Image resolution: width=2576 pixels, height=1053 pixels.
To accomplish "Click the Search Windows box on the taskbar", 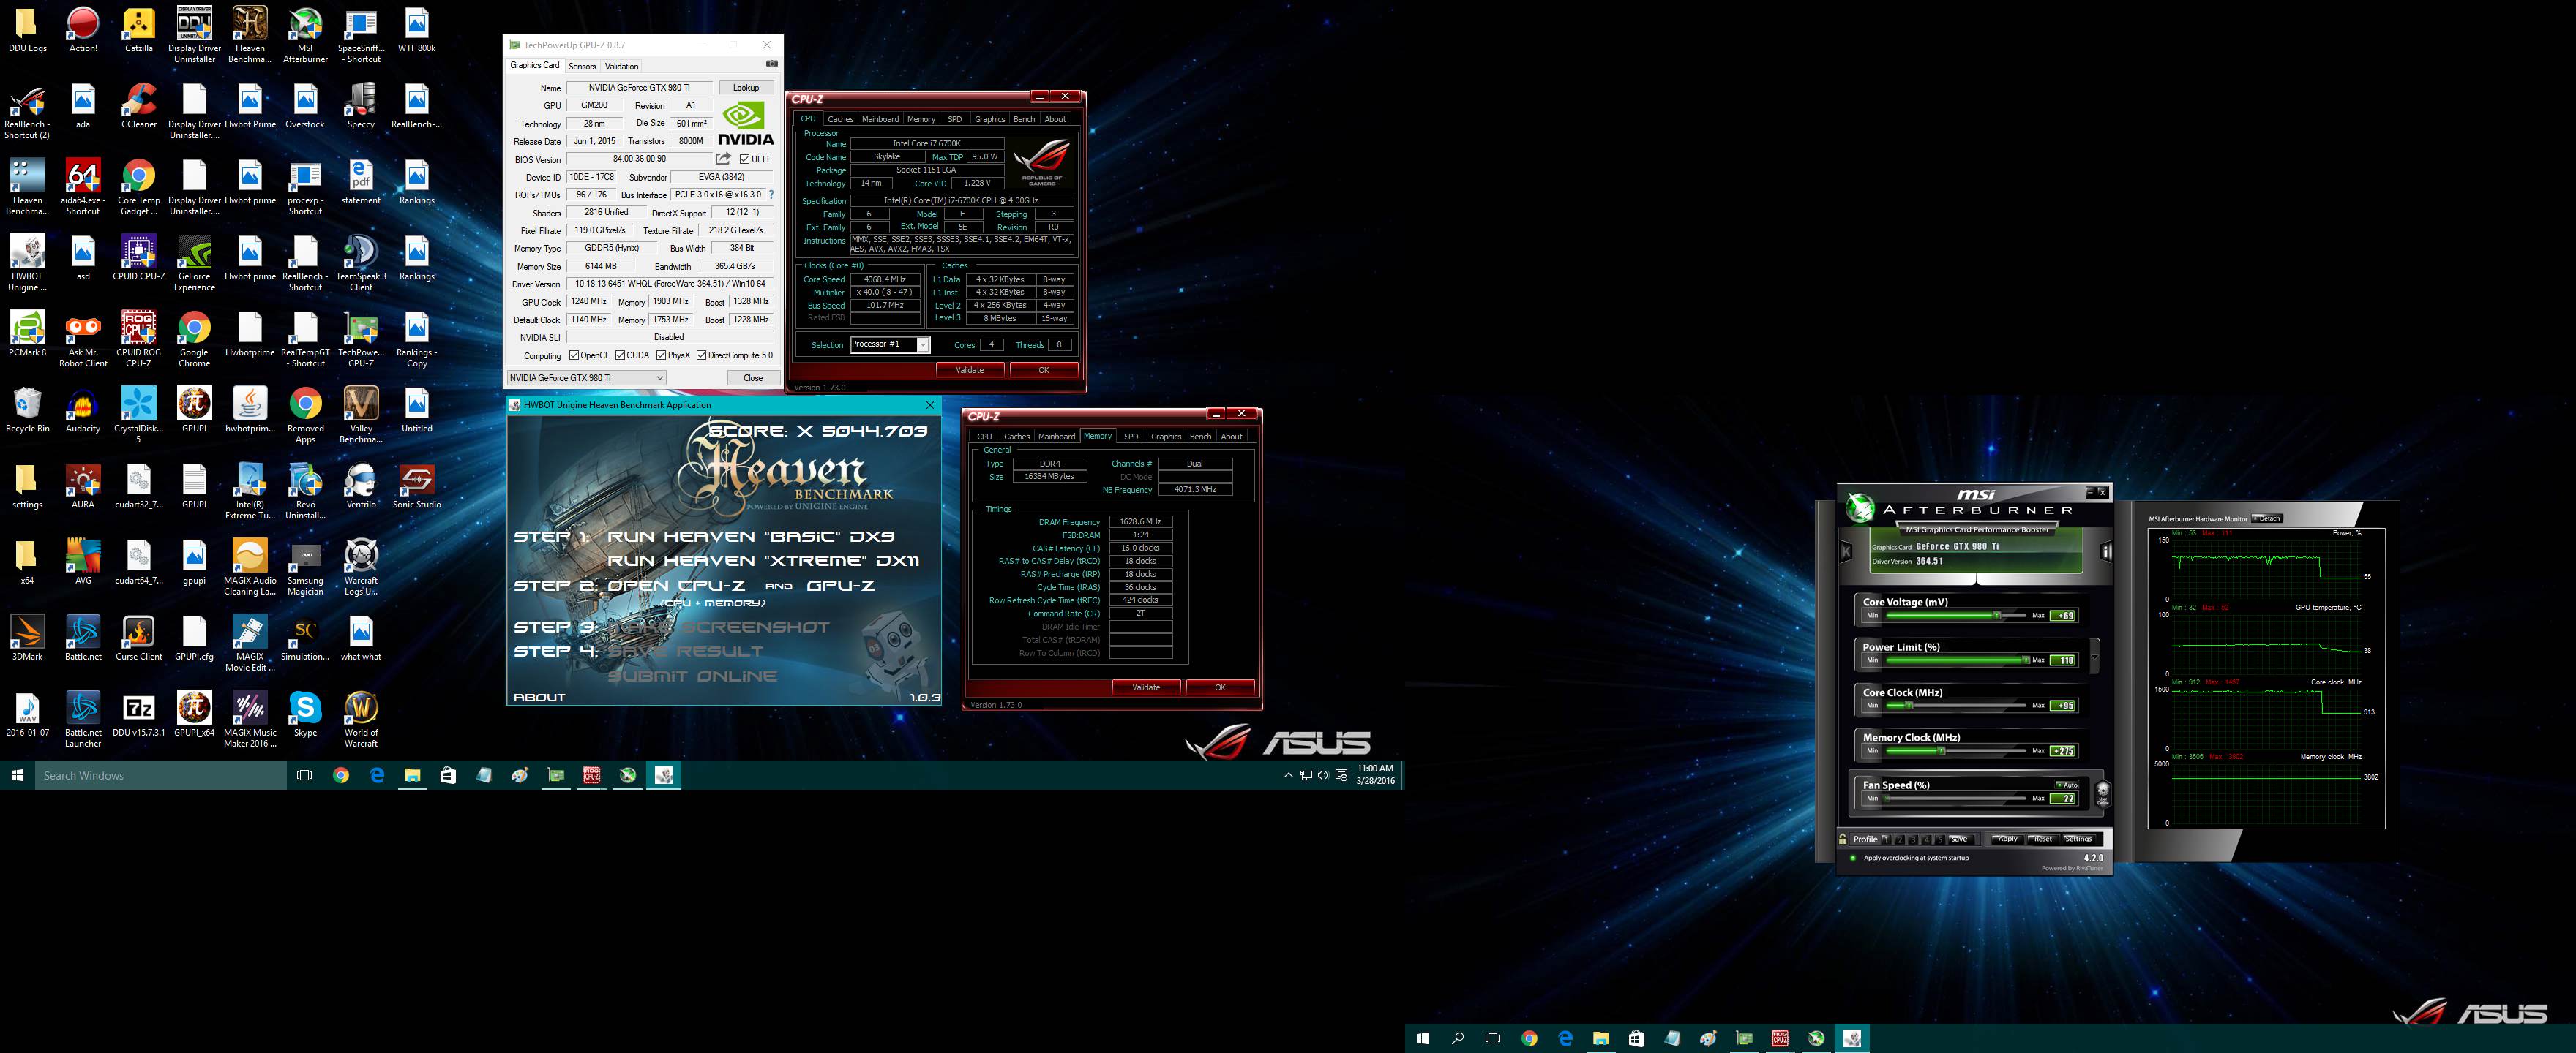I will point(160,775).
